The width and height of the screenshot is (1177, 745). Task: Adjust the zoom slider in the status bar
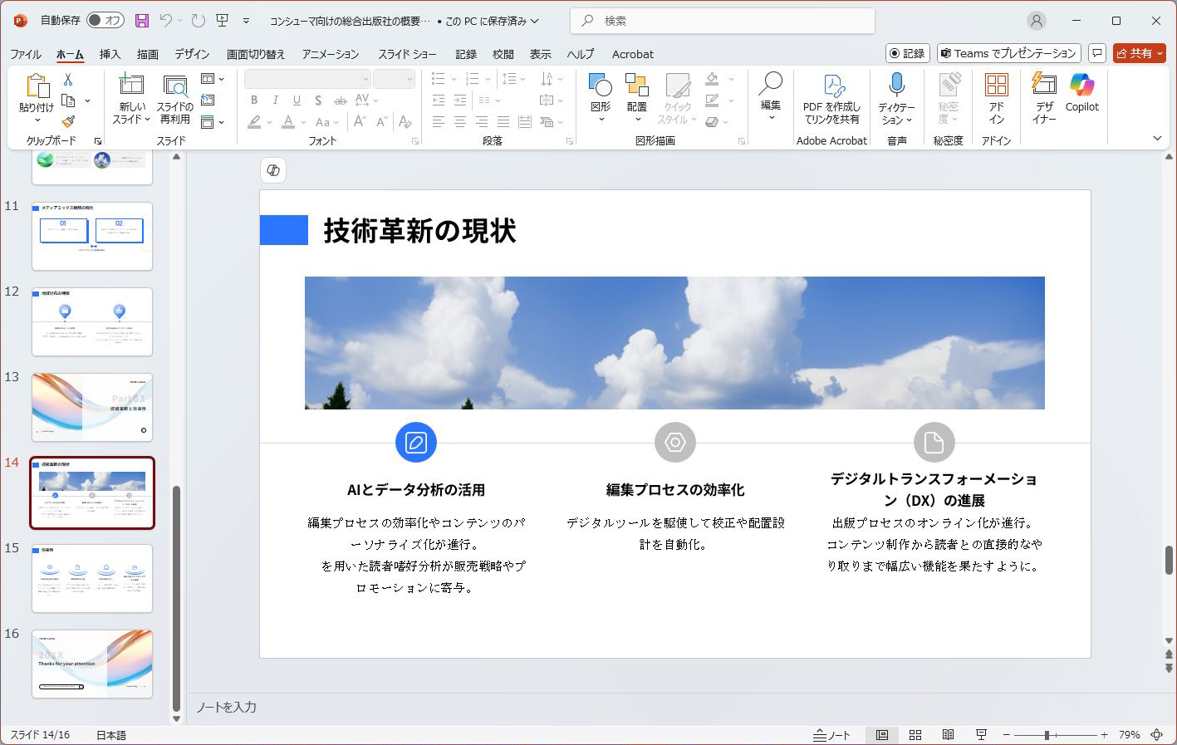click(1047, 735)
